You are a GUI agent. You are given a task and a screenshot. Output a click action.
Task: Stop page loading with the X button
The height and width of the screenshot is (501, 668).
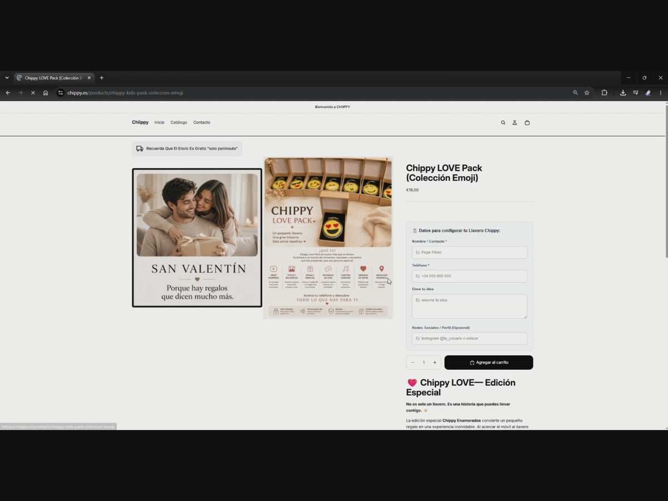pyautogui.click(x=33, y=93)
